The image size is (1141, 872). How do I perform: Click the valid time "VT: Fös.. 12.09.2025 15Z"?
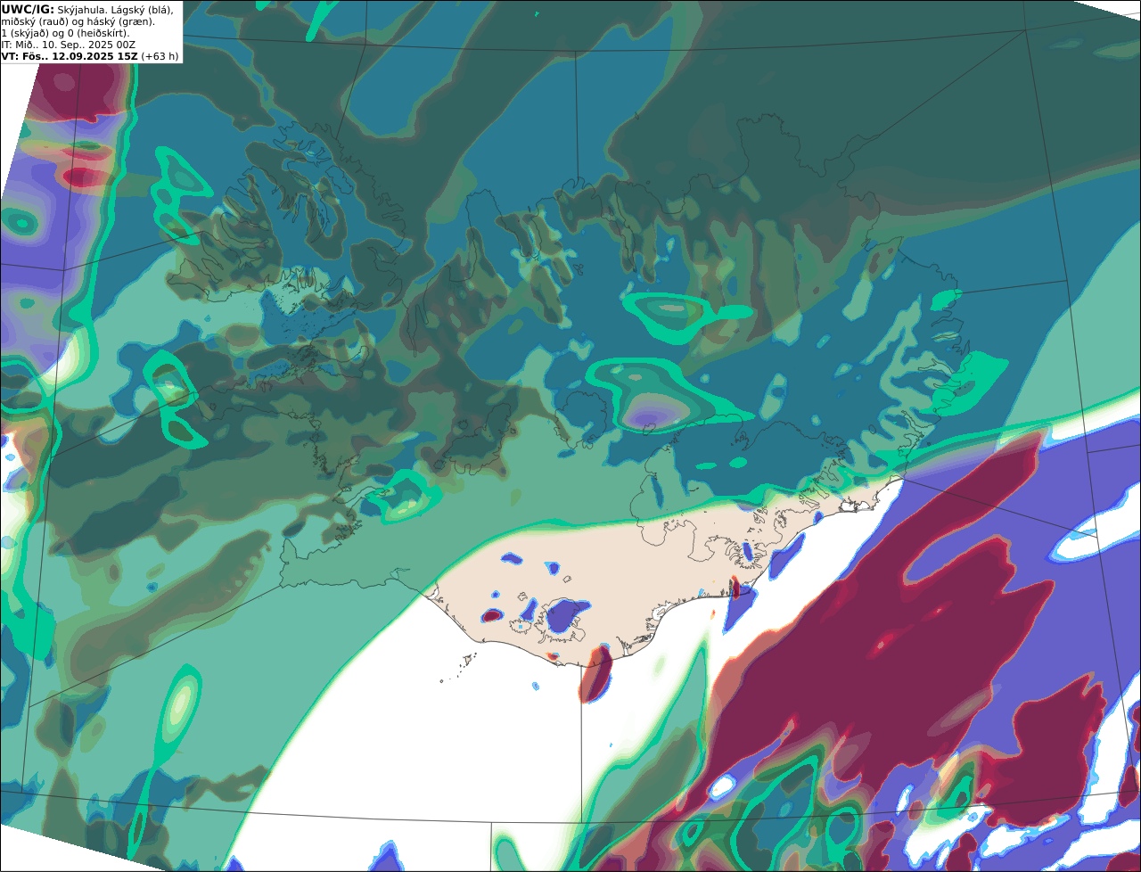pyautogui.click(x=70, y=56)
